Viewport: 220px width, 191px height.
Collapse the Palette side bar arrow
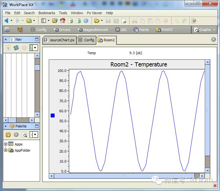(x=5, y=126)
